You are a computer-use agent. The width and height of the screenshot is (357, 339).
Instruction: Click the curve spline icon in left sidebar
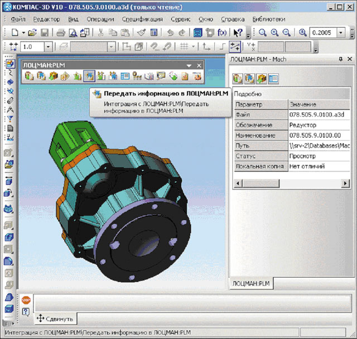(10, 73)
